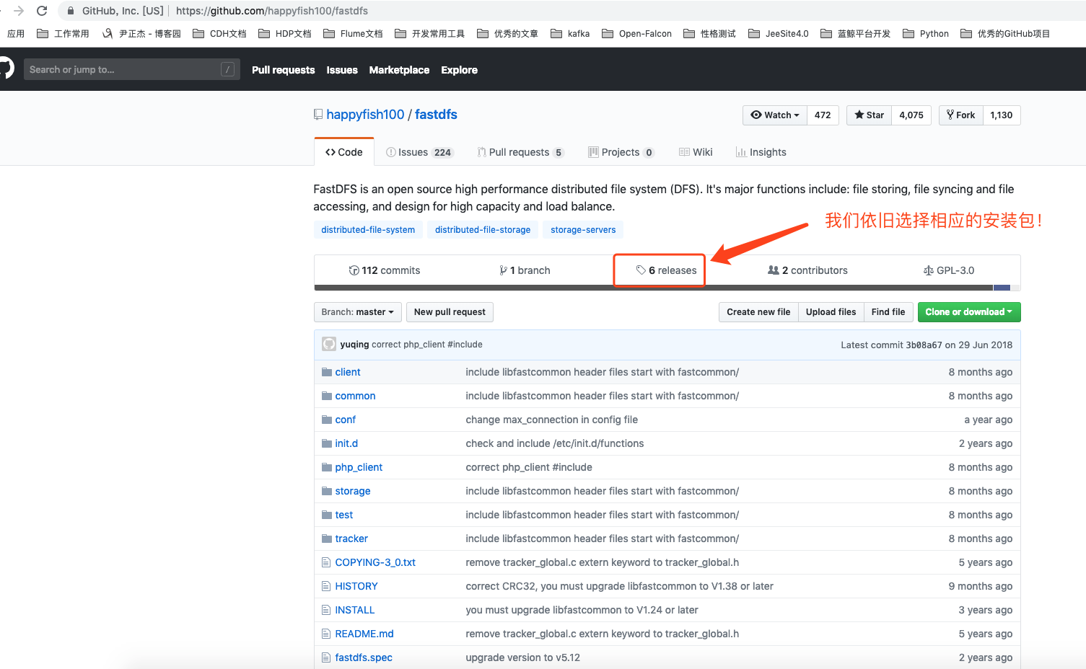Click the yuqing avatar thumbnail
1086x669 pixels.
(329, 345)
